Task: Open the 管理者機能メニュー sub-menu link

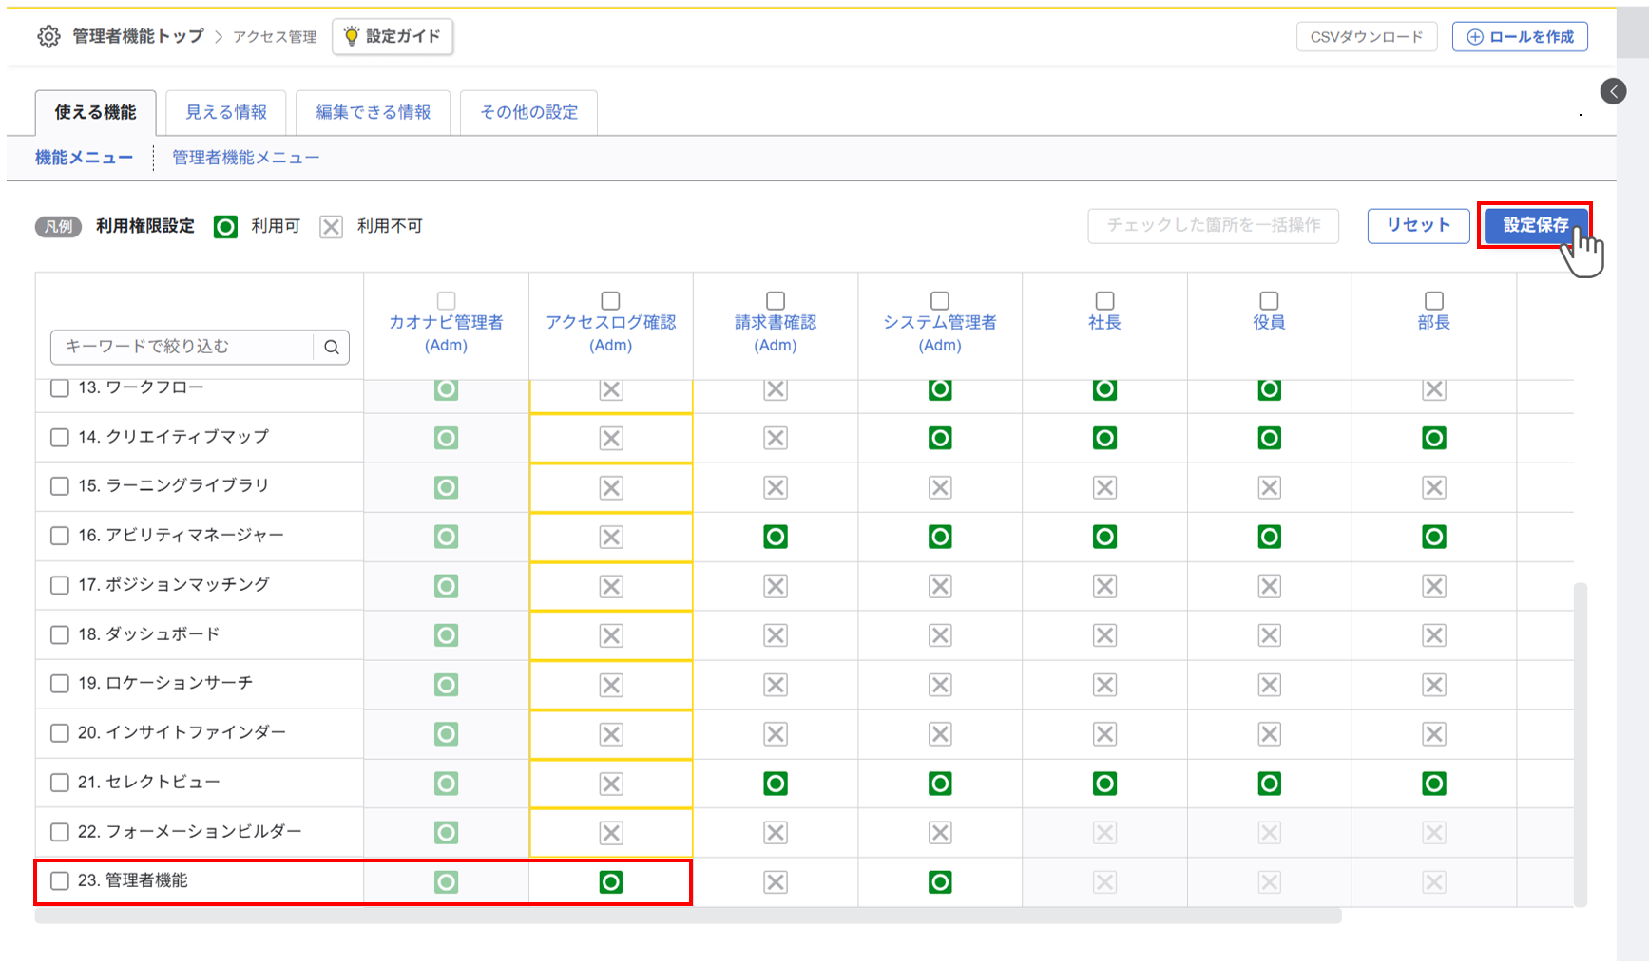Action: point(245,158)
